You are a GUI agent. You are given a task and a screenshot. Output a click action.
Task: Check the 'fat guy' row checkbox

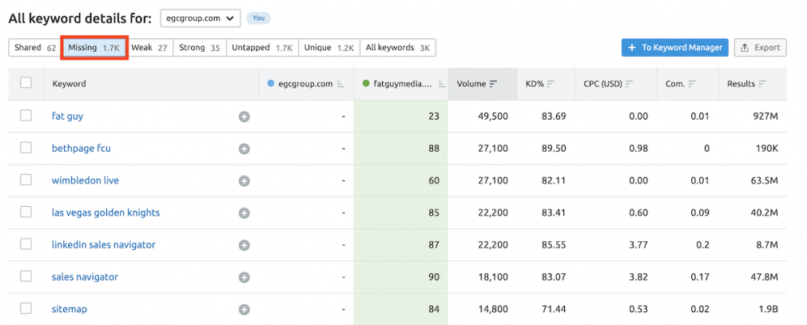pos(26,116)
